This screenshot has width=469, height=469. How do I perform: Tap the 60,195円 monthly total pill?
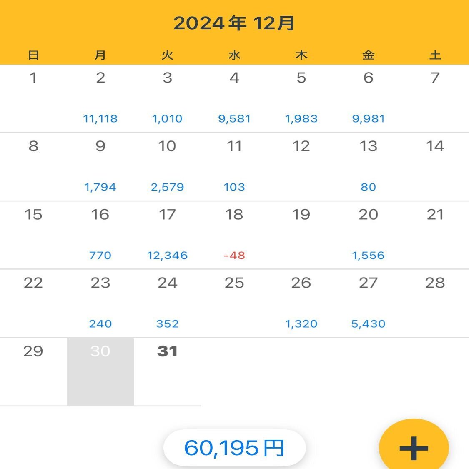coord(234,448)
